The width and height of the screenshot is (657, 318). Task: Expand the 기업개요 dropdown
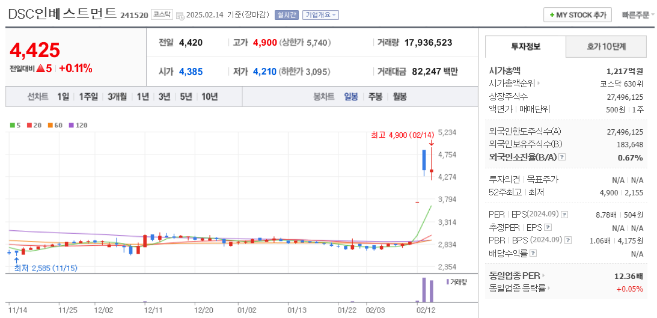pyautogui.click(x=320, y=15)
